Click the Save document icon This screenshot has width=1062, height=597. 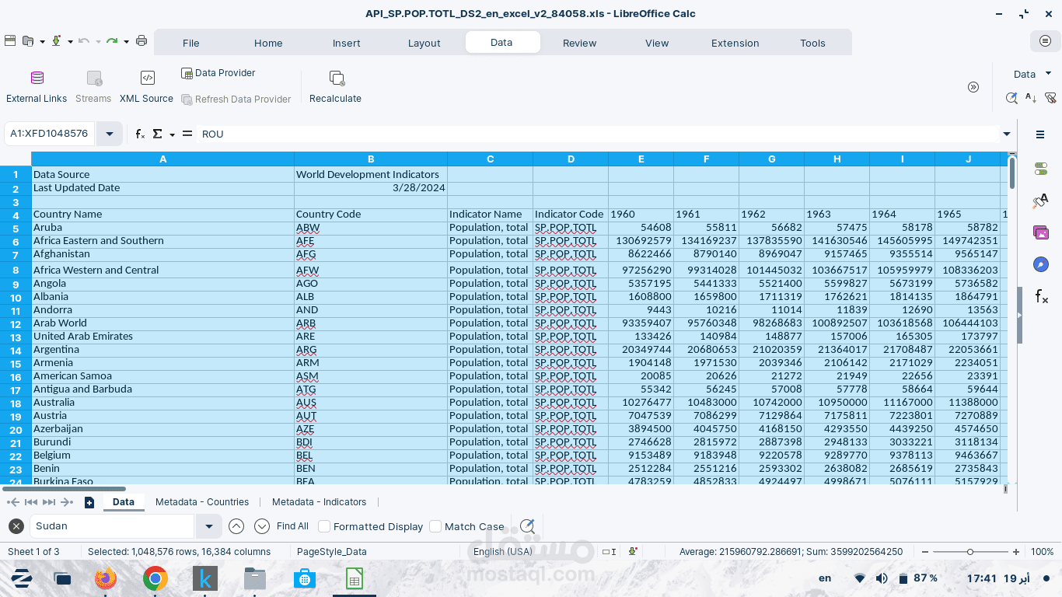56,41
